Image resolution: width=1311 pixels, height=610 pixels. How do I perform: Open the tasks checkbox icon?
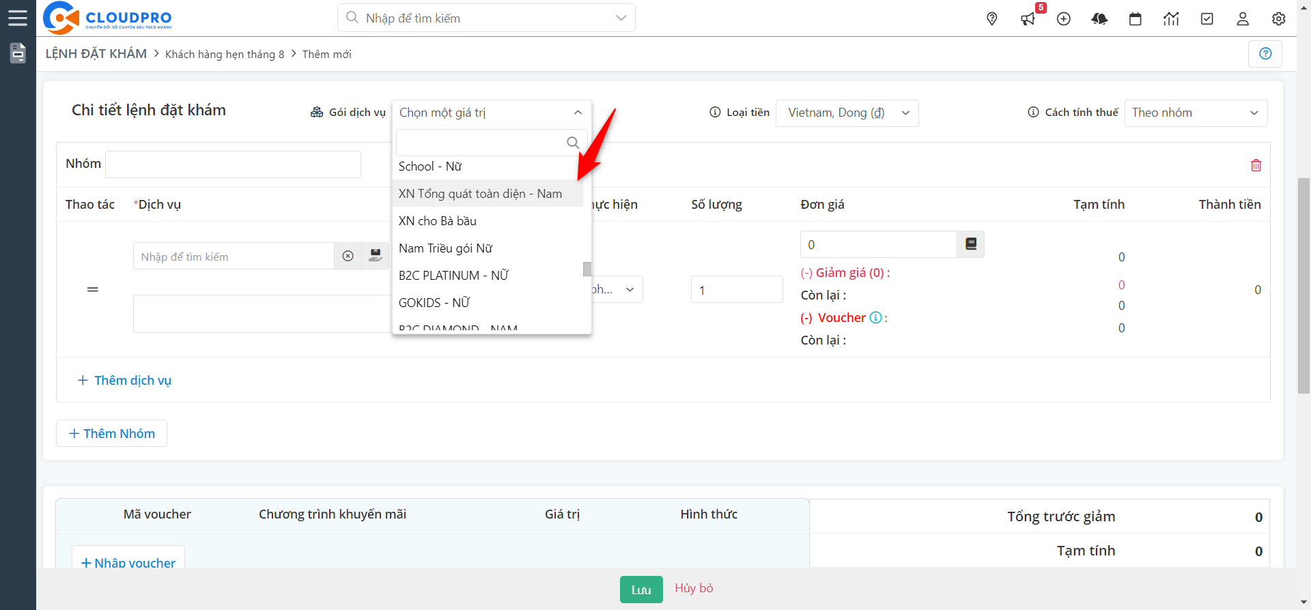(1207, 19)
